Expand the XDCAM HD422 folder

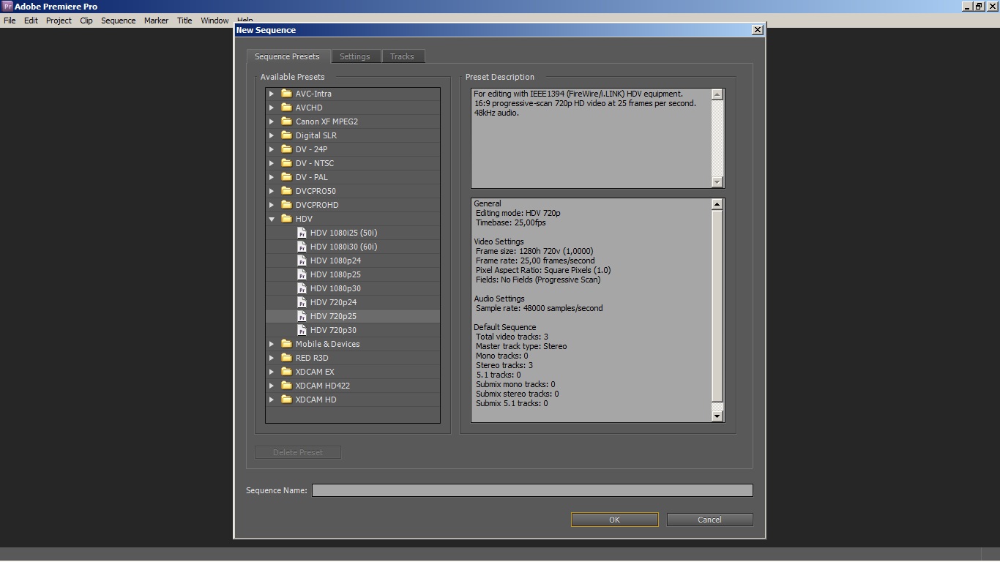click(272, 386)
